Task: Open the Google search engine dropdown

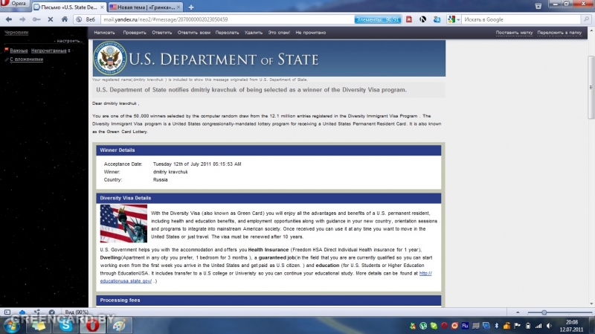Action: click(x=454, y=19)
